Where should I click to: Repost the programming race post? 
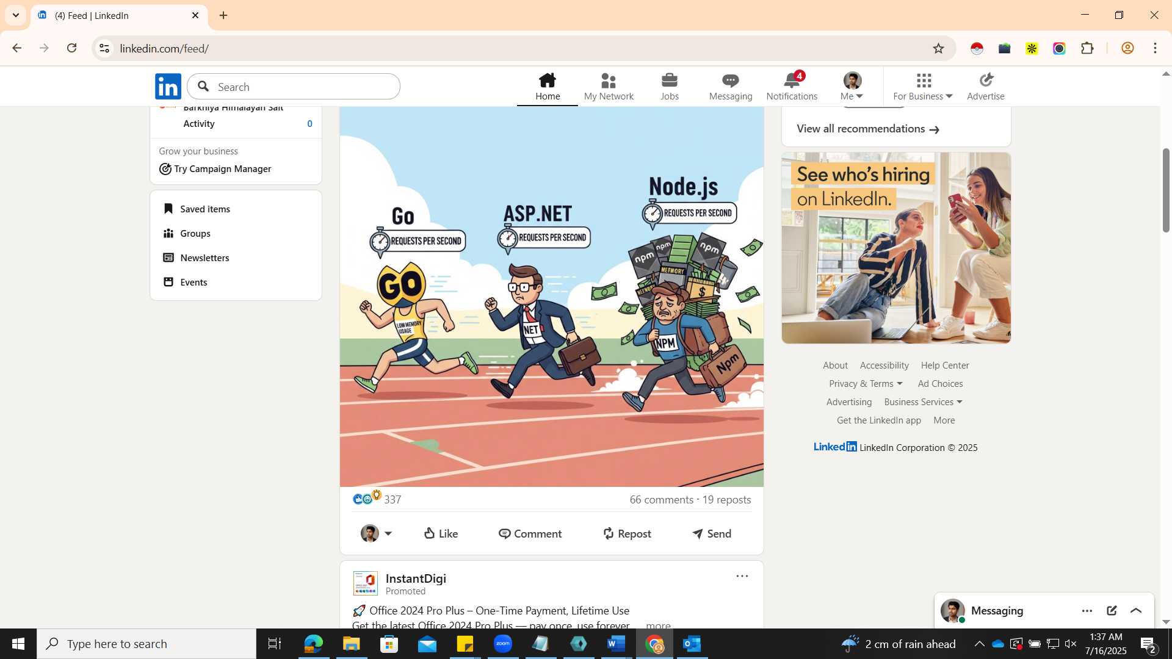coord(627,533)
